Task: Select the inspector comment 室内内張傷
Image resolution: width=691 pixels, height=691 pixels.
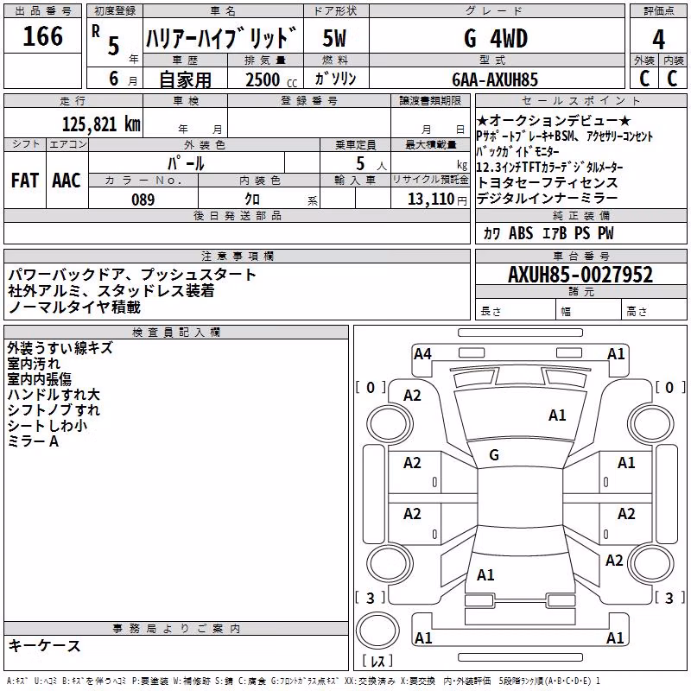Action: (39, 379)
